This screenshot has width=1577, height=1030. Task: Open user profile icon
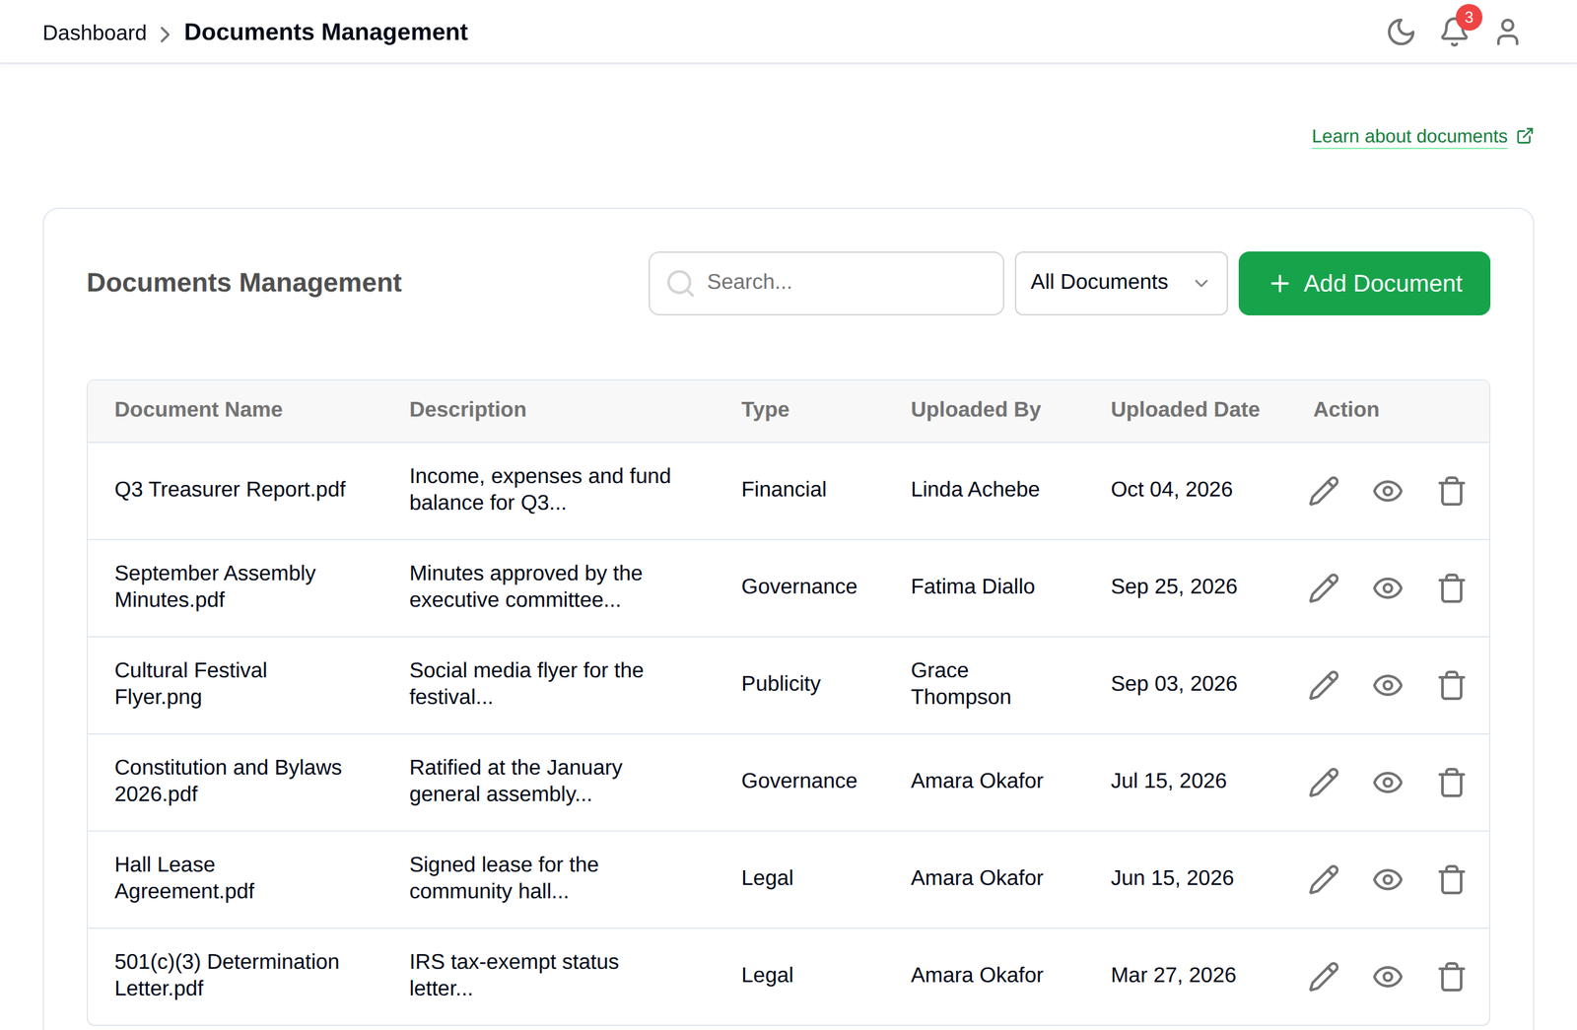pos(1507,33)
